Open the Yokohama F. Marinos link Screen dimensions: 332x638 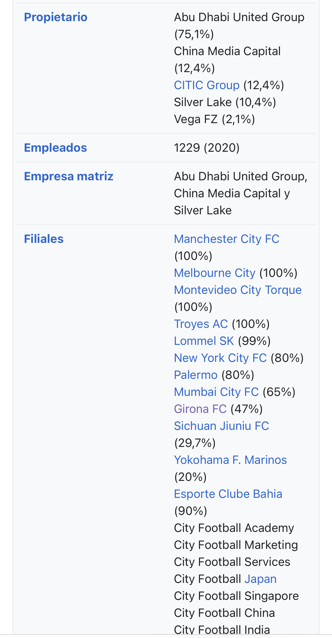(x=231, y=460)
